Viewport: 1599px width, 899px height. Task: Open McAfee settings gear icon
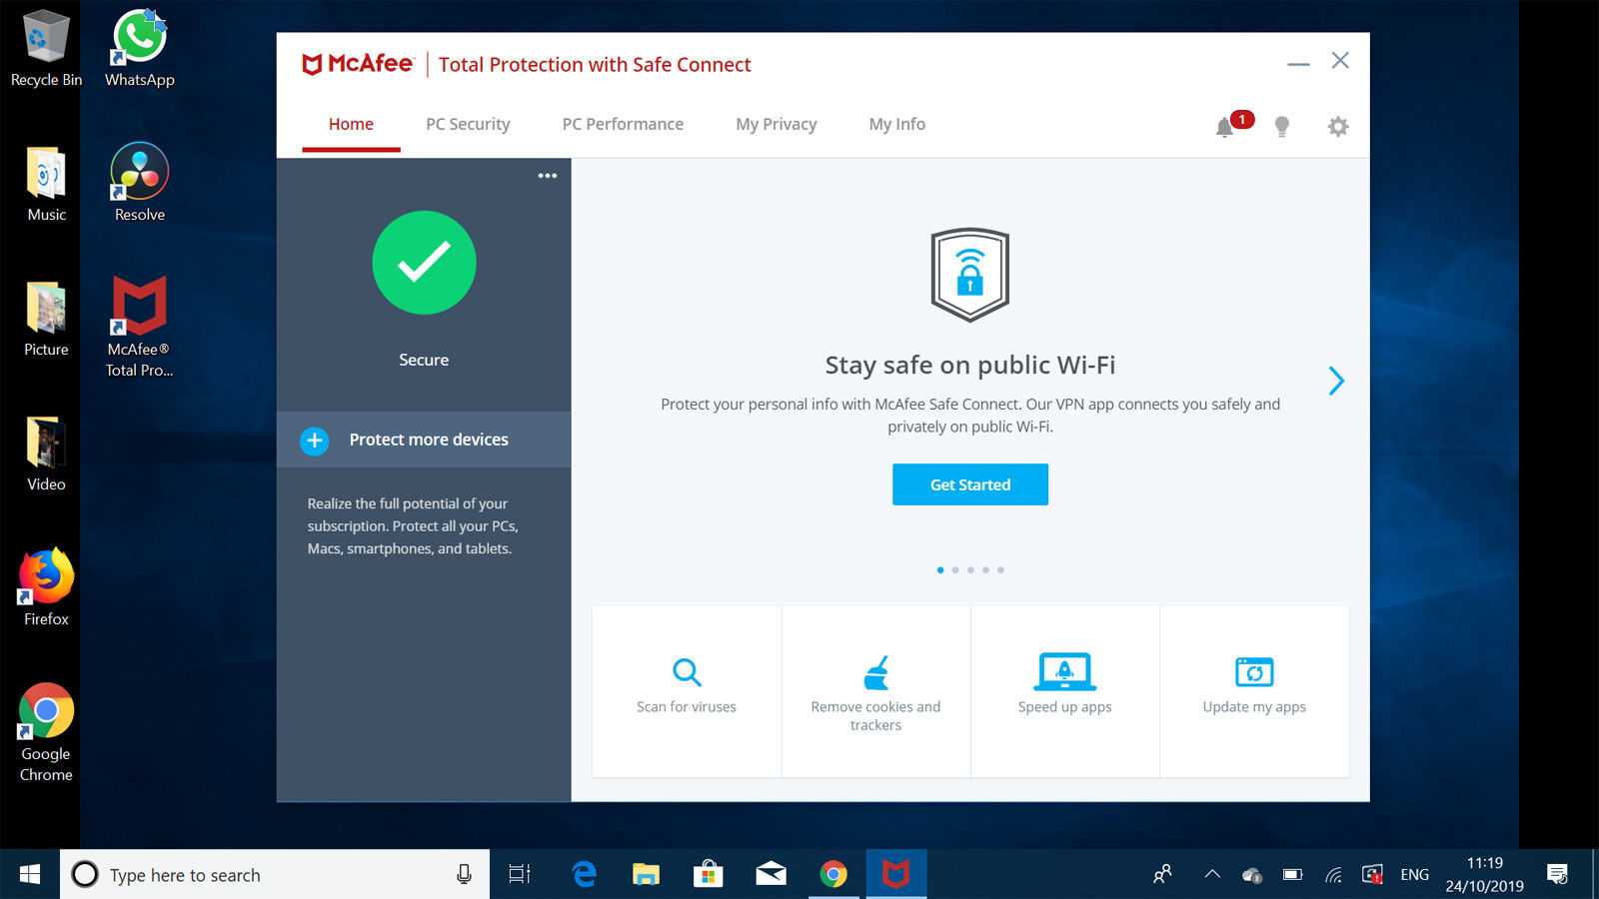[1337, 126]
